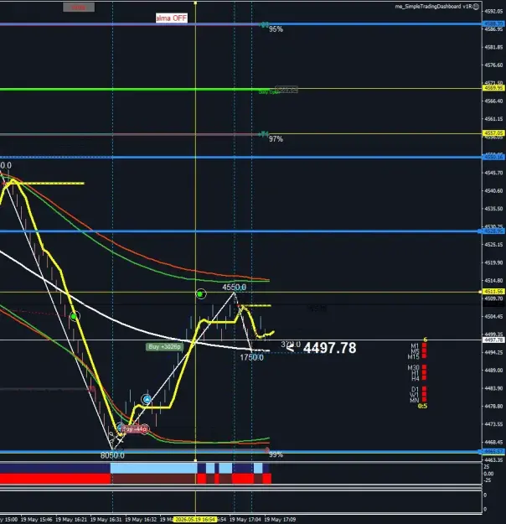Image resolution: width=506 pixels, height=524 pixels.
Task: Click the 4483.90 price axis label
Action: click(x=493, y=388)
